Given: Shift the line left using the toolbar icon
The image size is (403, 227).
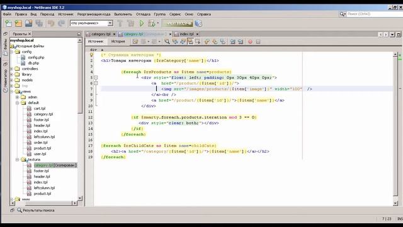Looking at the screenshot, I should pyautogui.click(x=232, y=42).
